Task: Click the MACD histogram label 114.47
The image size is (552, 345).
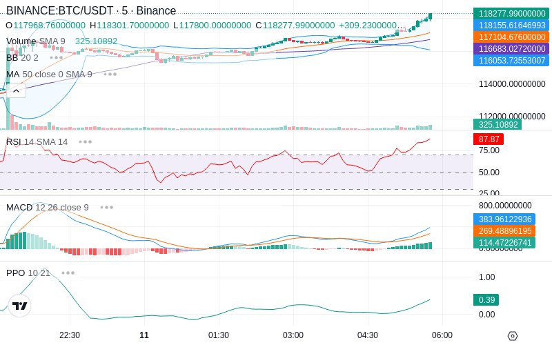Action: coord(504,243)
